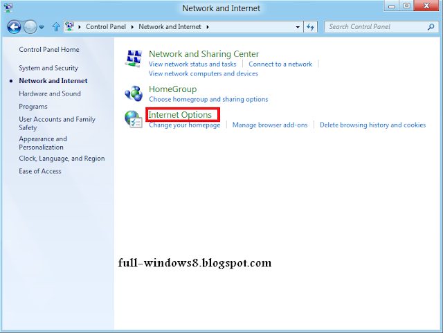Click the Back navigation arrow button

(x=14, y=27)
